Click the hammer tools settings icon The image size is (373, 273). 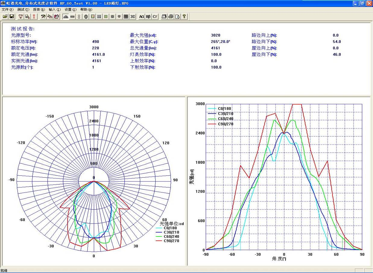43,17
